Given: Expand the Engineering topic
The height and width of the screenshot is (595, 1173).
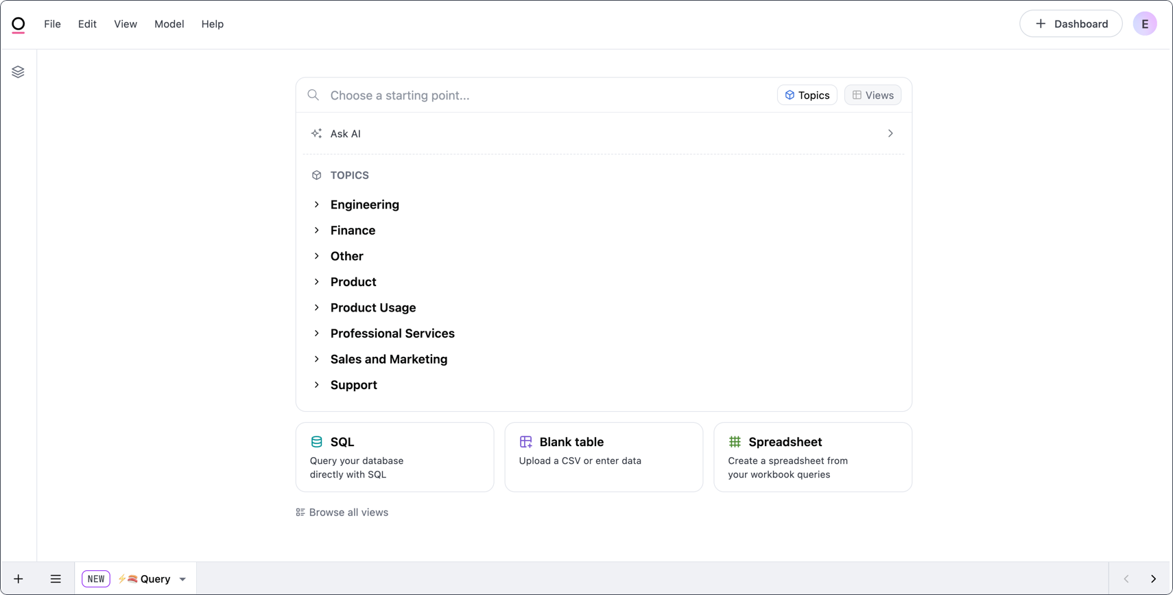Looking at the screenshot, I should pyautogui.click(x=364, y=205).
